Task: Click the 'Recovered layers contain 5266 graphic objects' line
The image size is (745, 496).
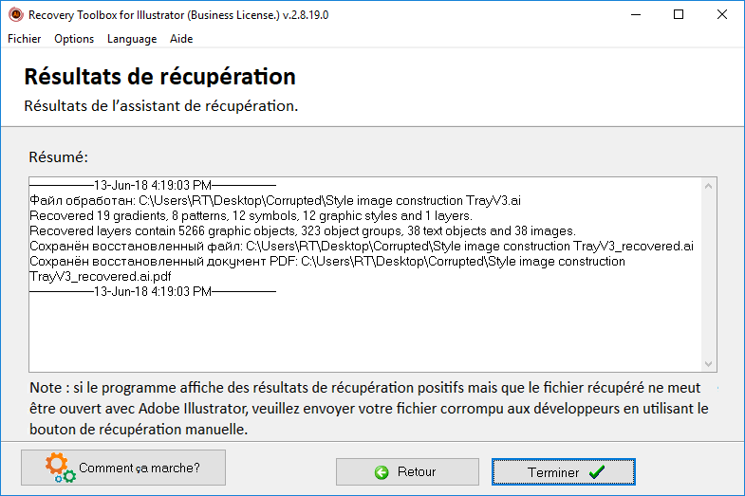Action: pos(303,230)
